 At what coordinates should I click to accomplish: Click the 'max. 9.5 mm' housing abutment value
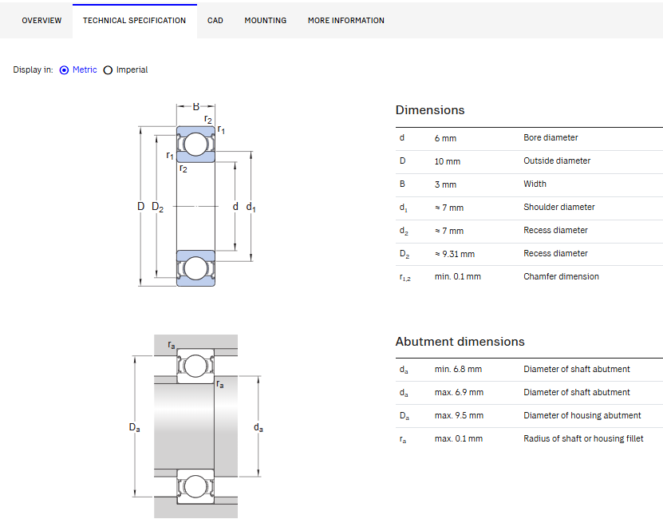click(x=459, y=415)
